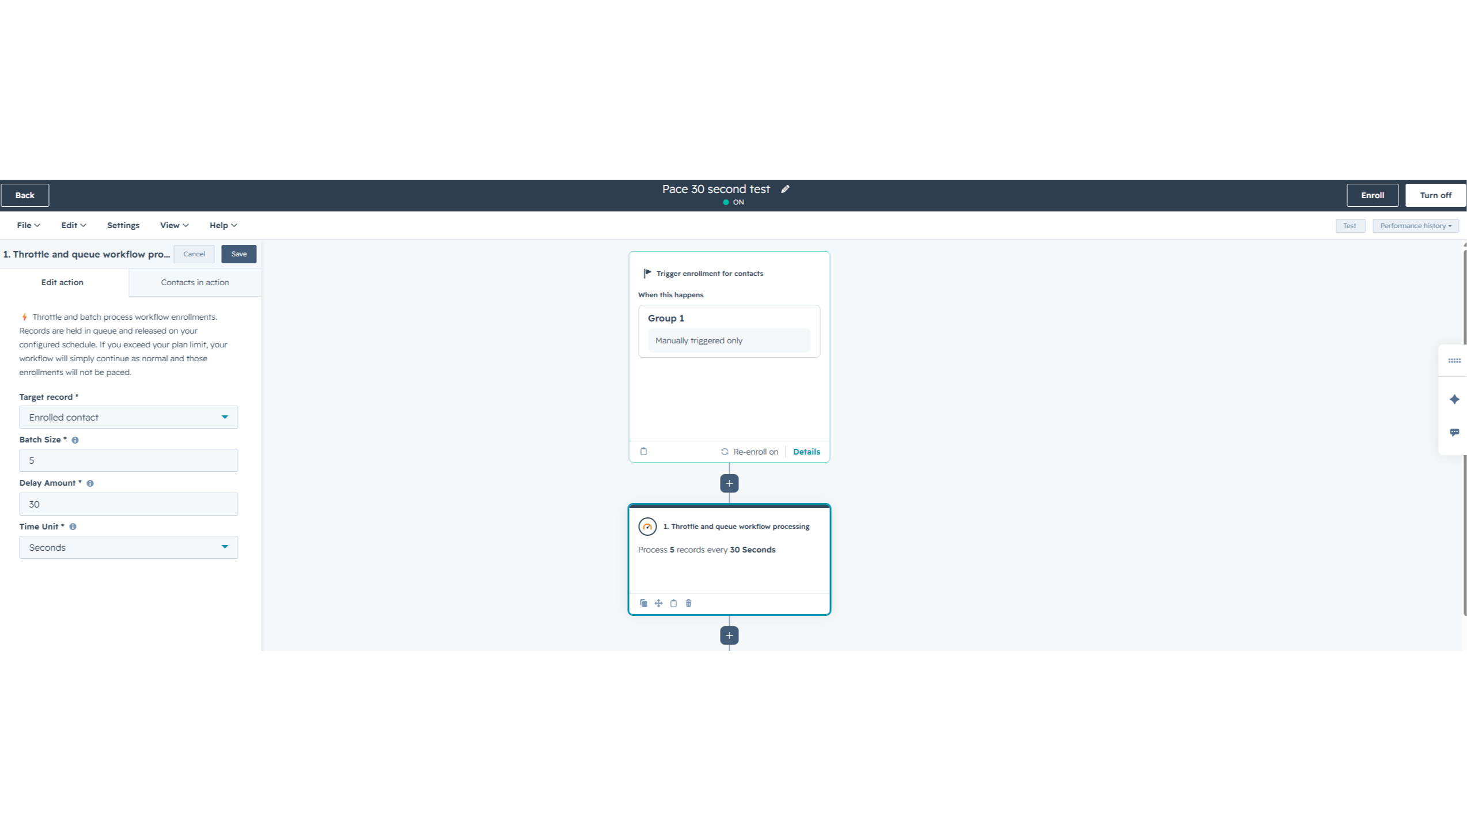Click the Save button

coord(239,254)
